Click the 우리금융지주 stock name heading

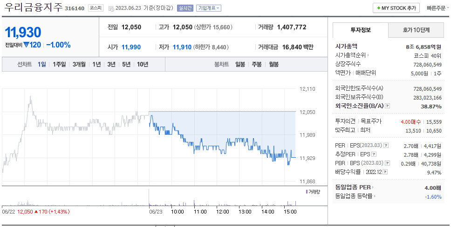34,7
